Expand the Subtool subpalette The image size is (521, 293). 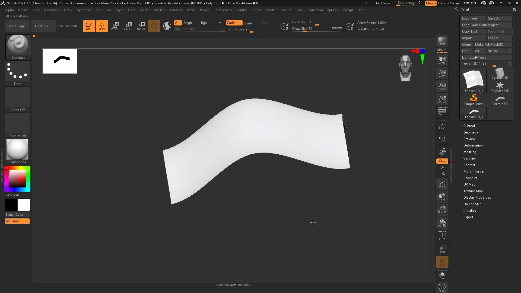tap(469, 126)
